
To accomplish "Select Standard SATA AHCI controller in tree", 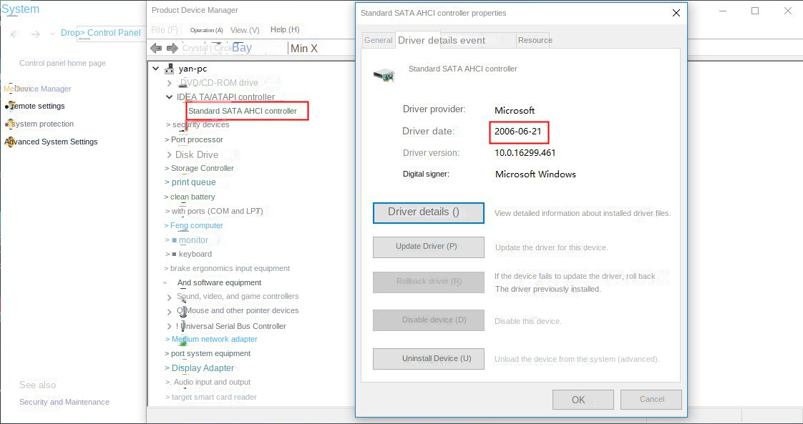I will [243, 111].
